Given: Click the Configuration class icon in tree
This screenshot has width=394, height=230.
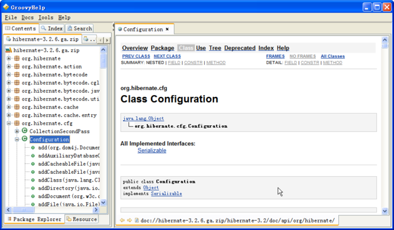Looking at the screenshot, I should (x=24, y=139).
